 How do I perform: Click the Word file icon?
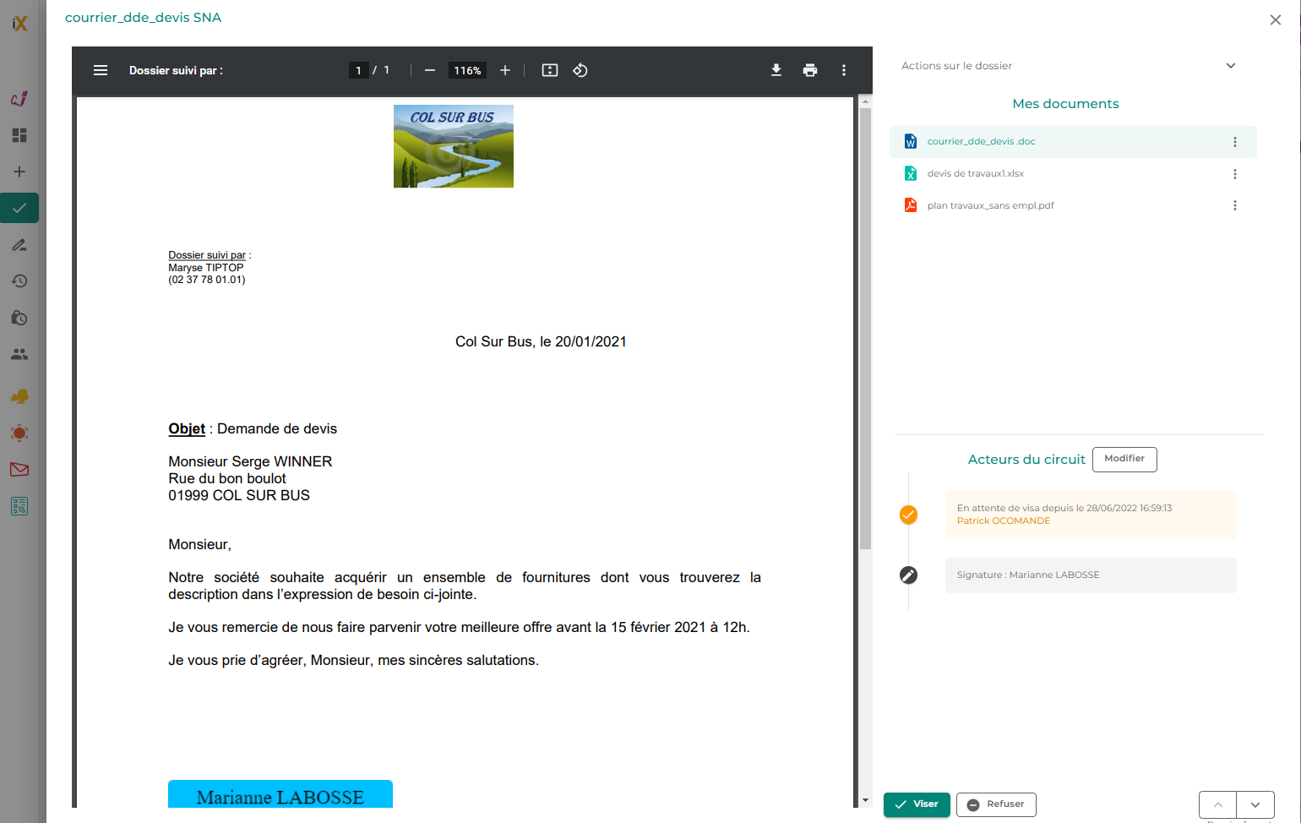(x=911, y=141)
